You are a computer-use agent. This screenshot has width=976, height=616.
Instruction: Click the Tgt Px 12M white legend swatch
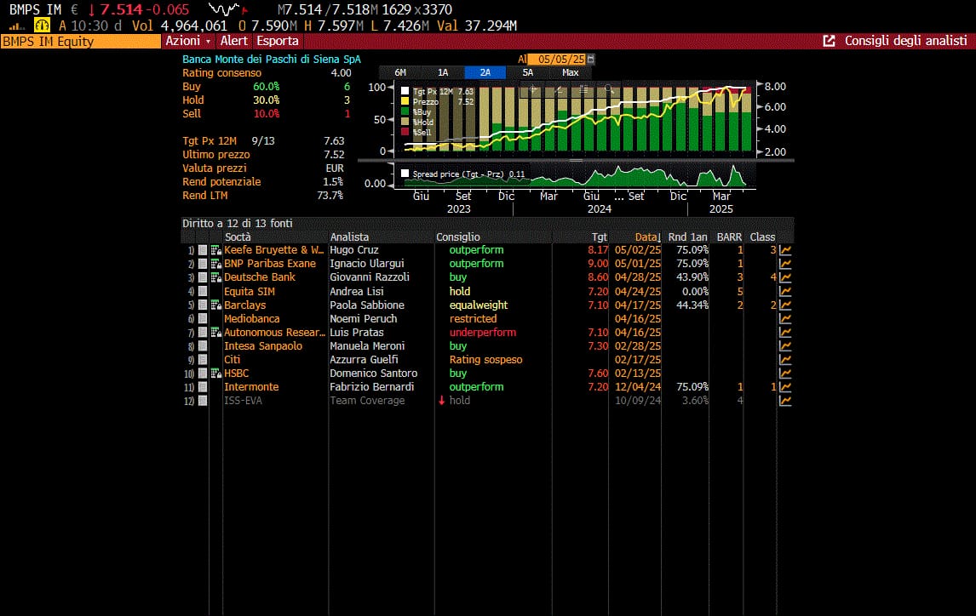pos(405,91)
